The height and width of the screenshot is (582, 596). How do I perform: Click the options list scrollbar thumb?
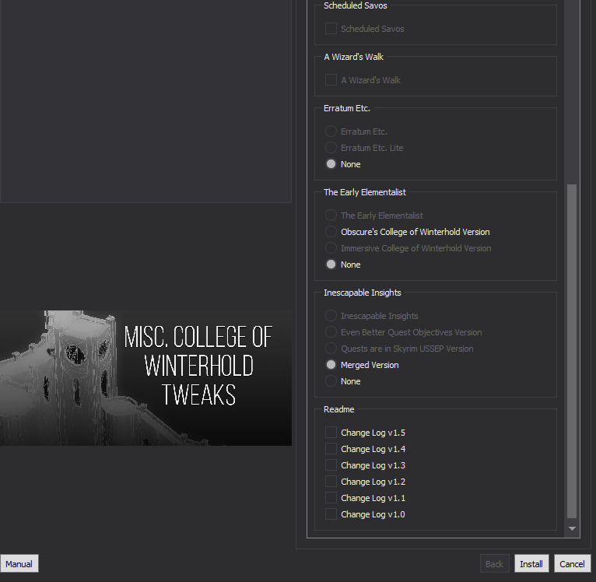point(572,351)
